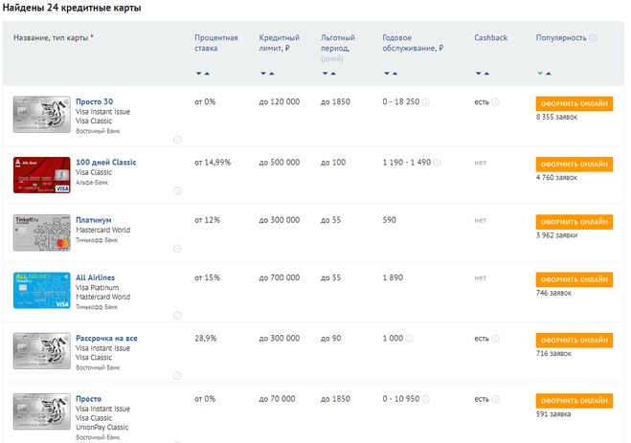Click the Кредитный лимит column header
The height and width of the screenshot is (443, 631).
280,43
